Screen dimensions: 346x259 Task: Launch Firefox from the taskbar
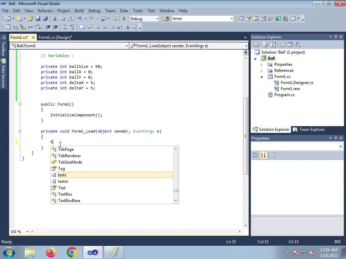51,252
